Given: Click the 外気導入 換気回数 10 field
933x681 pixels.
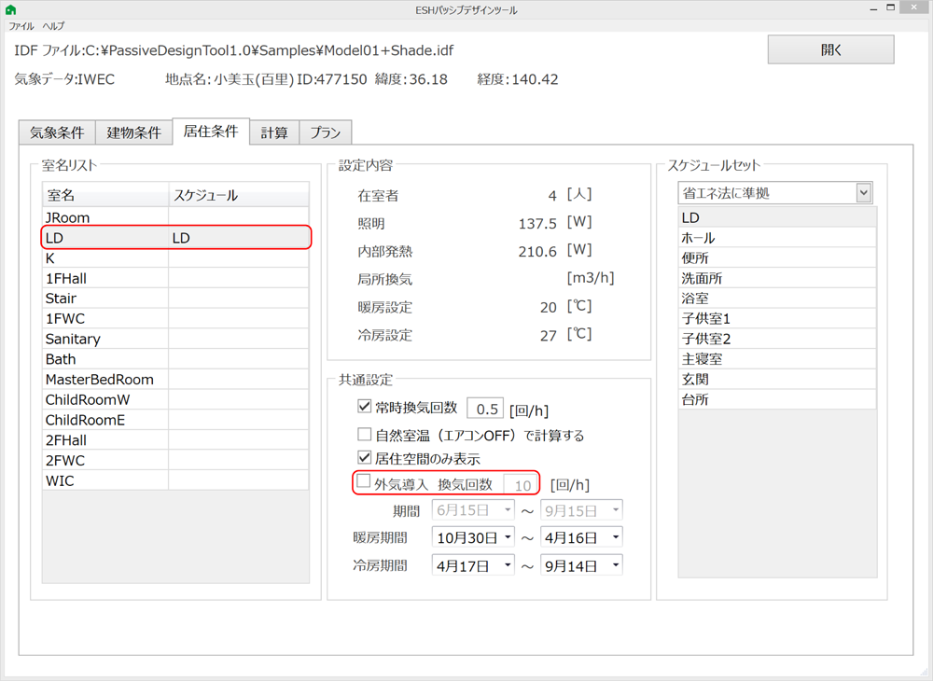Looking at the screenshot, I should point(522,484).
